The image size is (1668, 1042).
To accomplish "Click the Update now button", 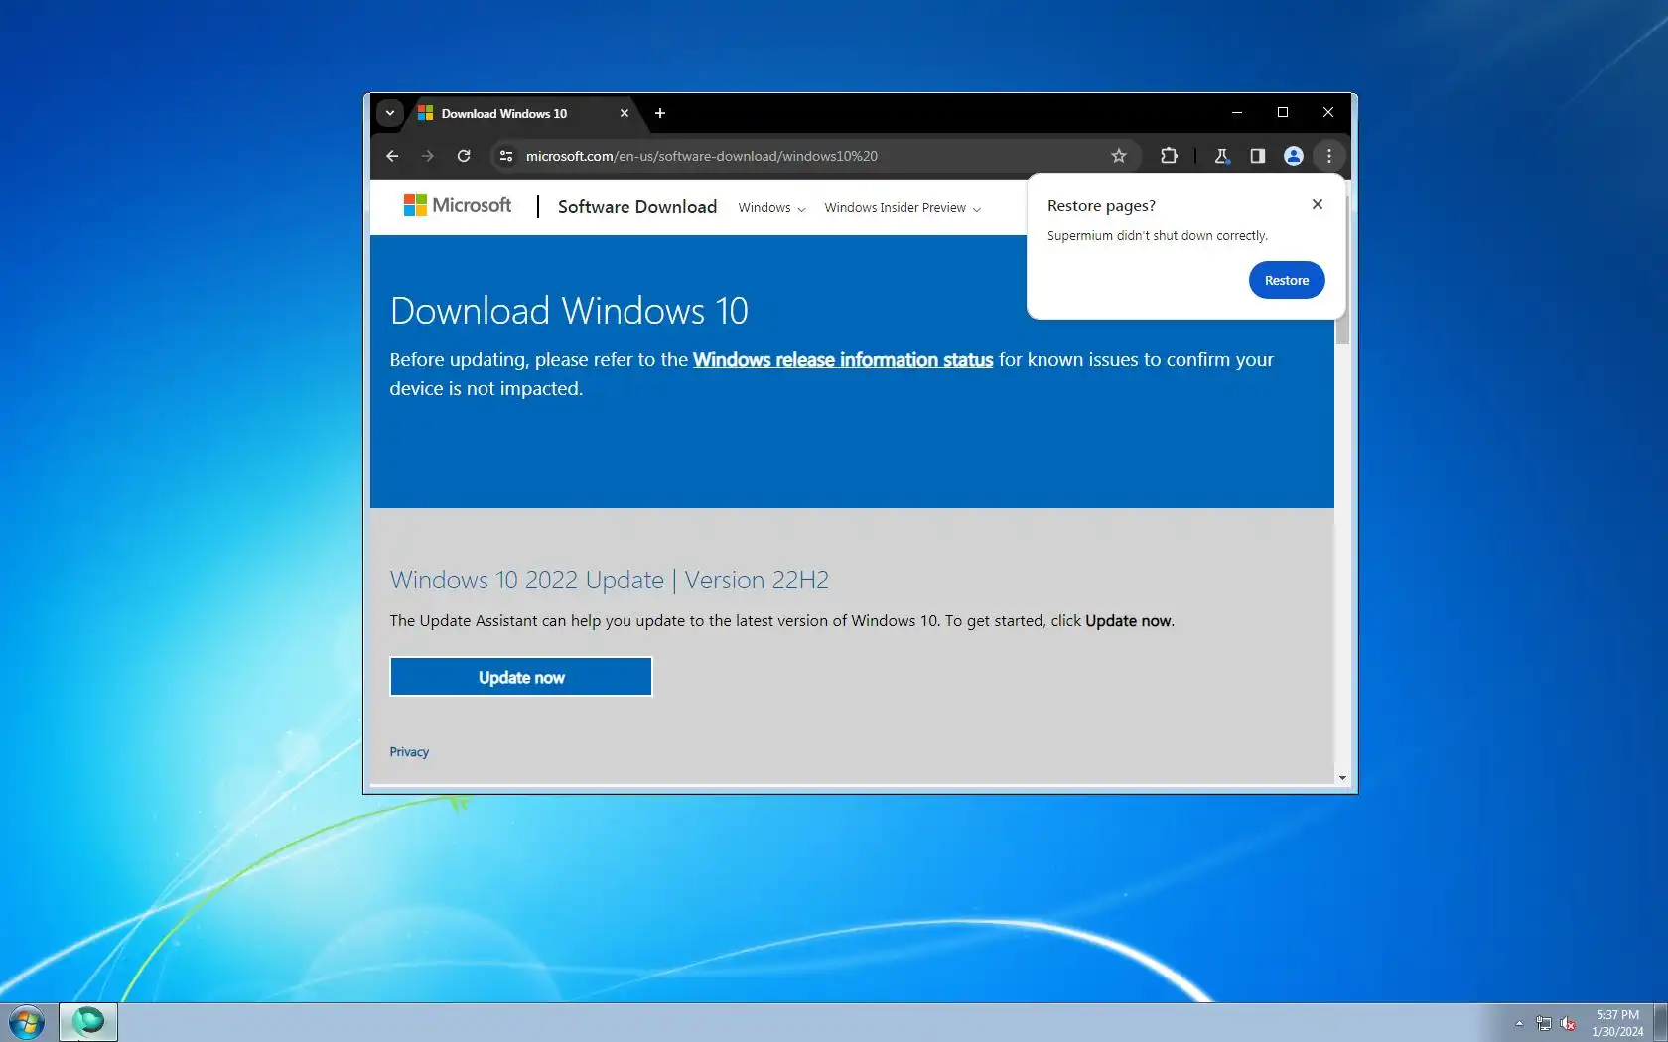I will (521, 677).
